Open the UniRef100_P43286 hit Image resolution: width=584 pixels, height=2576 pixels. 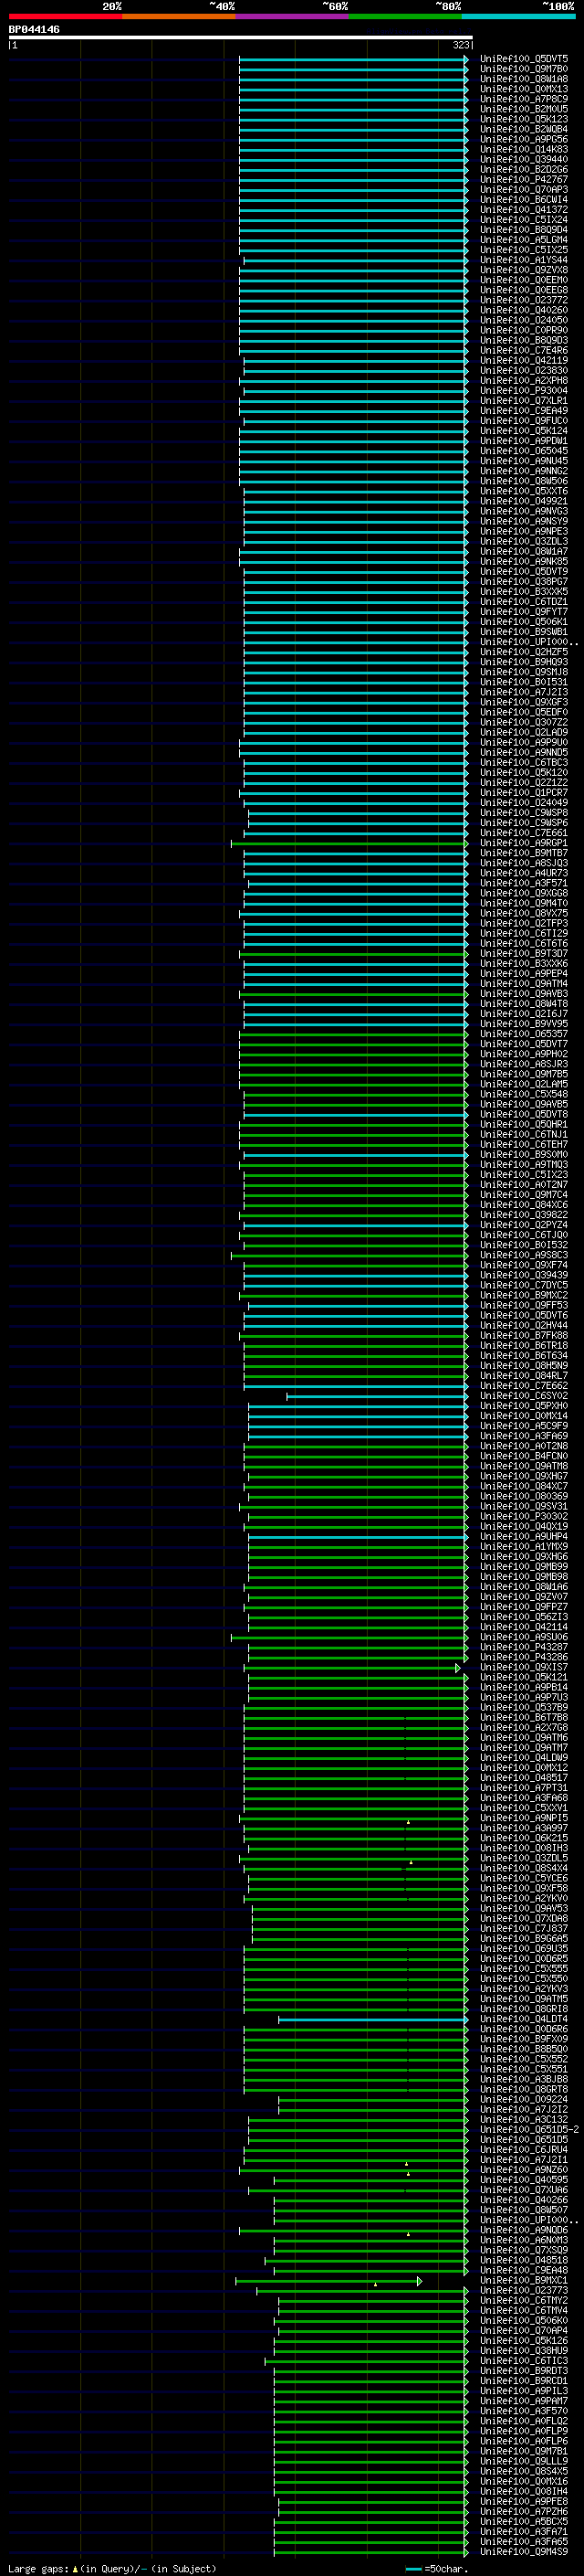point(524,1657)
